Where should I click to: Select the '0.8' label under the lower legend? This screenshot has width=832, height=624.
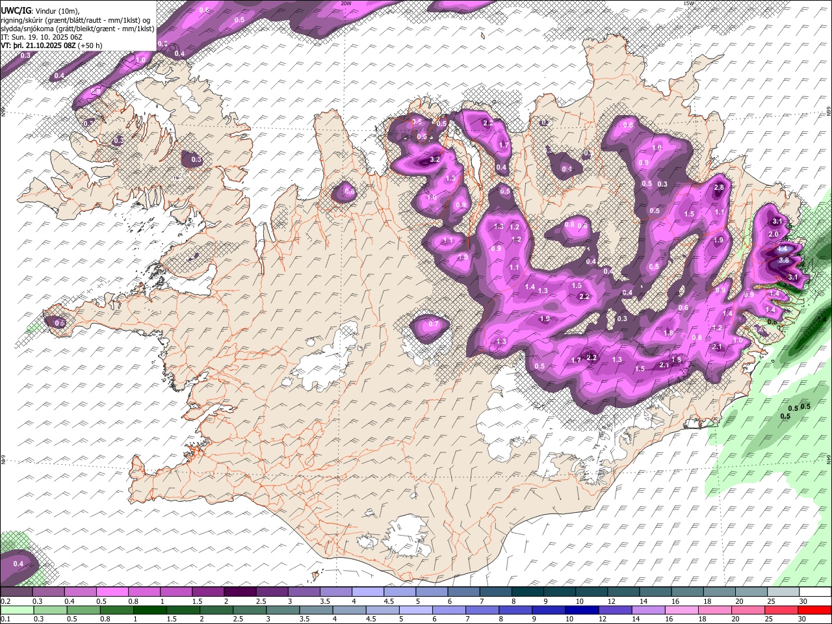click(x=105, y=619)
